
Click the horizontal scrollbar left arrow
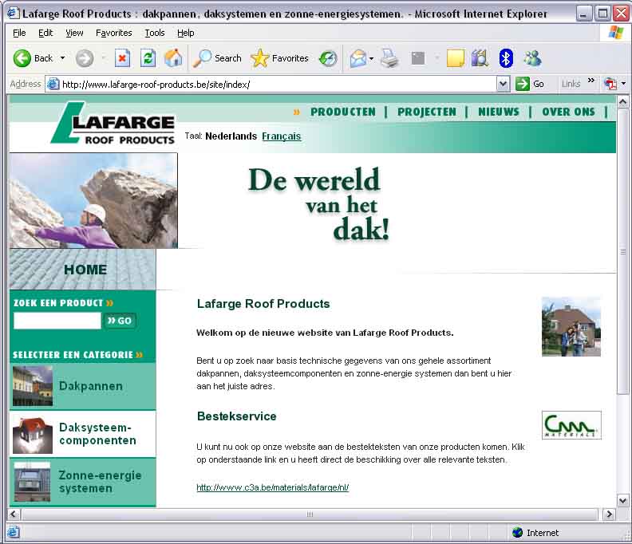click(14, 514)
